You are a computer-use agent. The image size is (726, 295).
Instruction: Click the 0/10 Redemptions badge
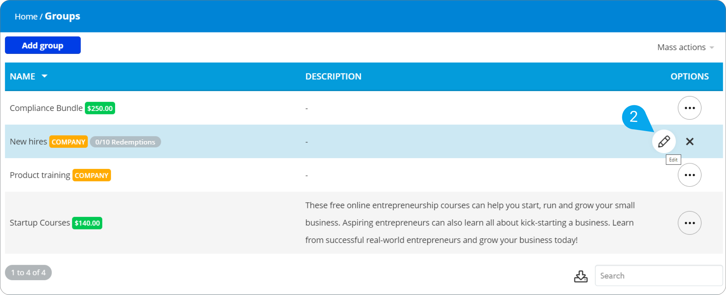coord(126,142)
